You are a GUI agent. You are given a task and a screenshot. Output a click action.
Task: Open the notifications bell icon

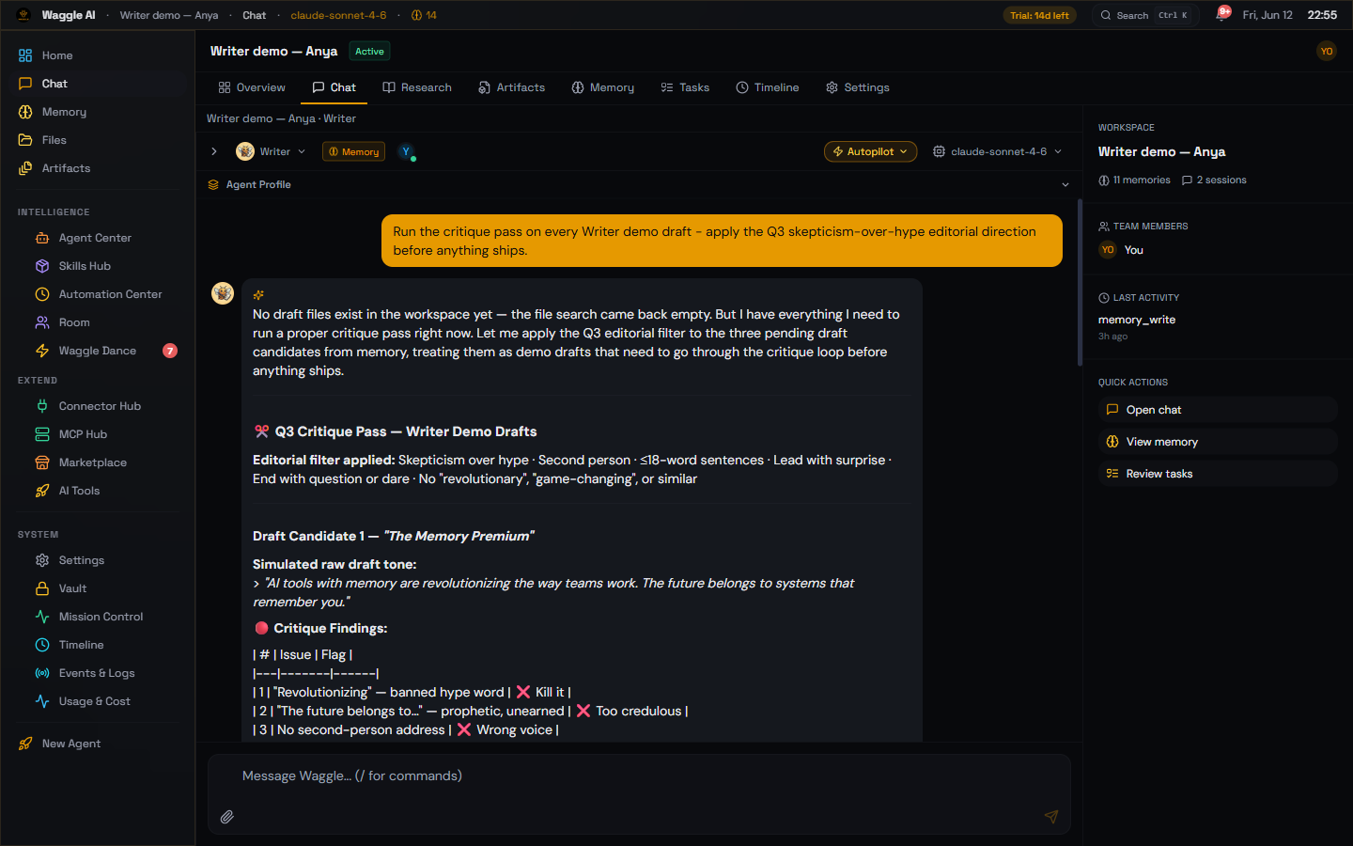[x=1222, y=14]
